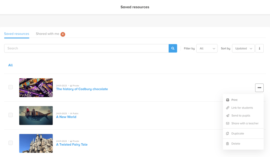Click the blue search magnifier button
The image size is (270, 157).
(173, 48)
